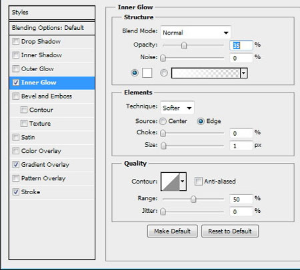The image size is (300, 270).
Task: Open the Gradient Overlay settings row
Action: [52, 164]
